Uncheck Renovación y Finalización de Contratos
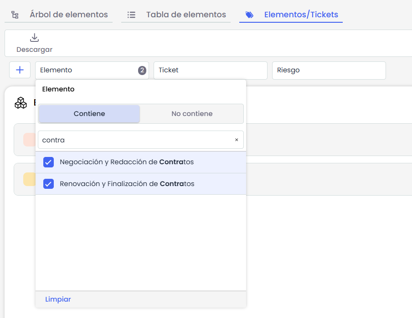Image resolution: width=412 pixels, height=318 pixels. (48, 184)
